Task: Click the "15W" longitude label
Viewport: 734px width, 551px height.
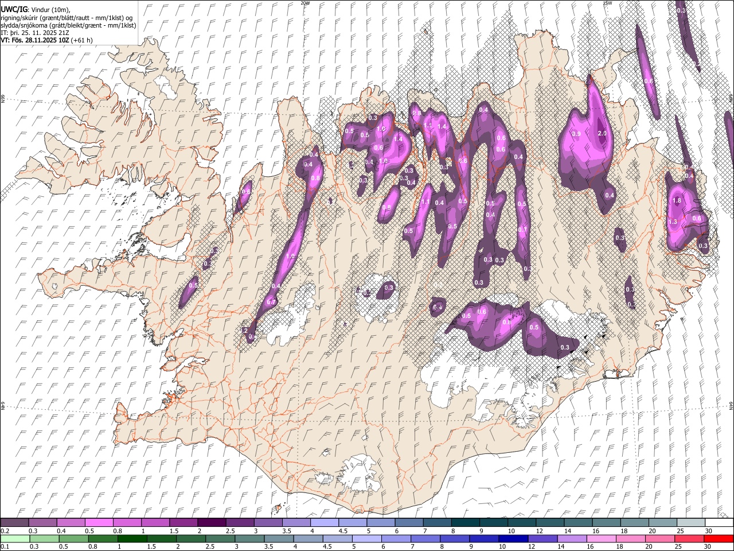Action: point(607,3)
